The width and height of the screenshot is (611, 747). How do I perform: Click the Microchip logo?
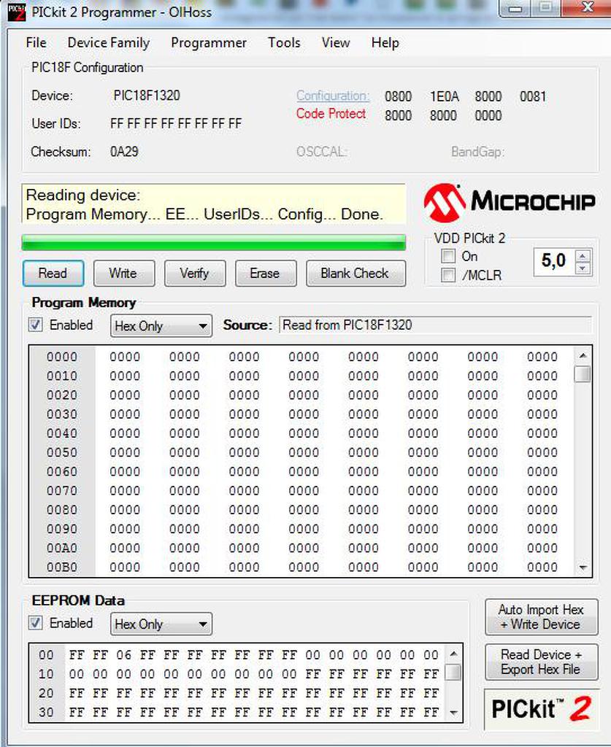point(510,203)
